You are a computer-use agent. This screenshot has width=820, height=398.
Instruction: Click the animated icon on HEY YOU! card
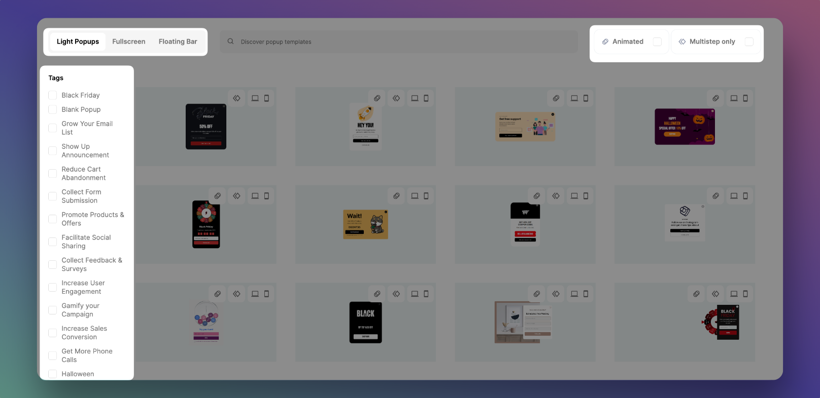(x=377, y=98)
